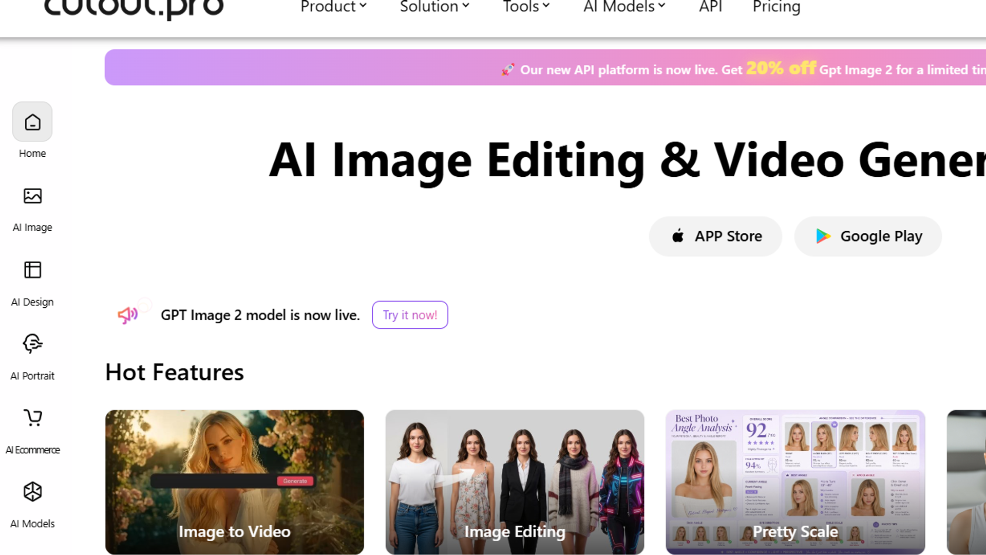The image size is (986, 555).
Task: Click the Hot Features heading
Action: [x=175, y=372]
